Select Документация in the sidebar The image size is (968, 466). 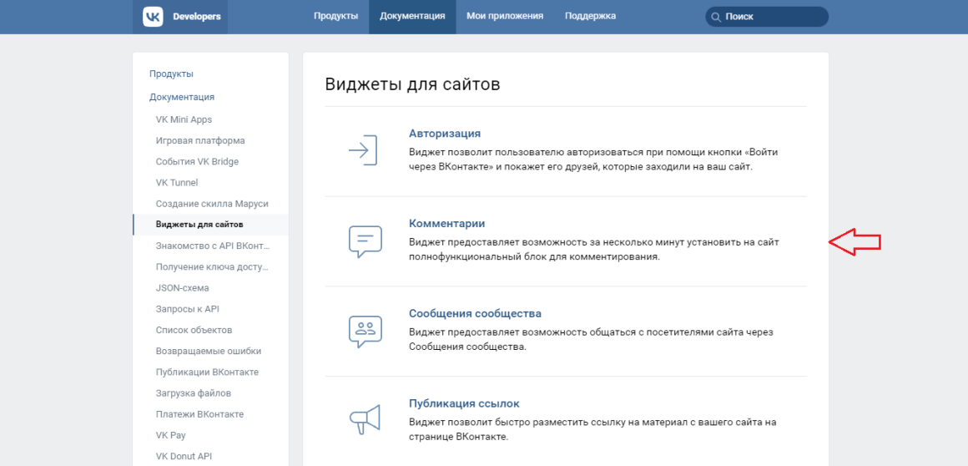[x=182, y=97]
